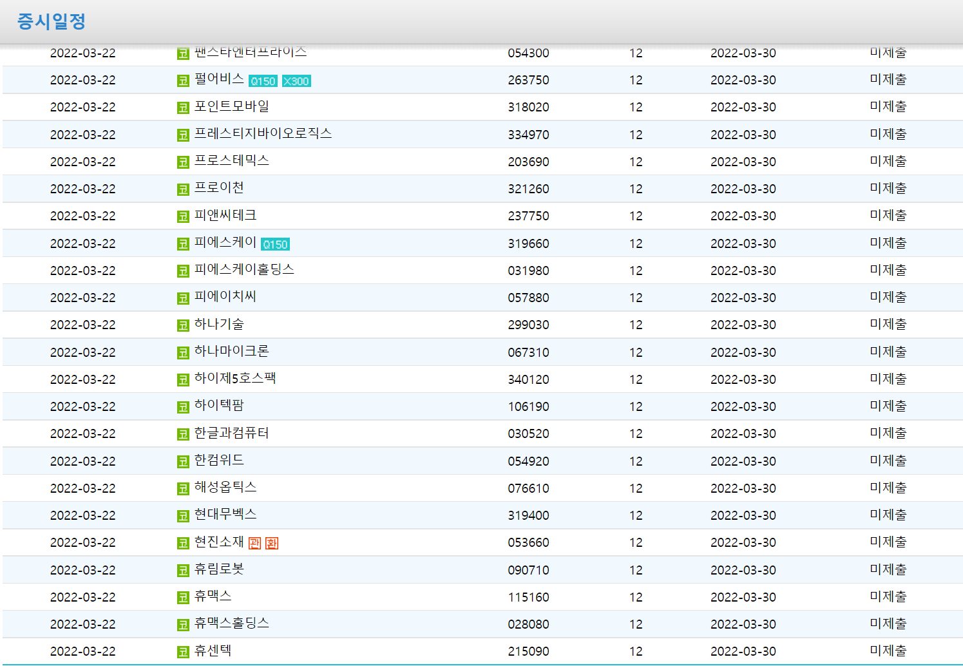Click the market icon next to 프레스티지바이오로직스

point(183,135)
